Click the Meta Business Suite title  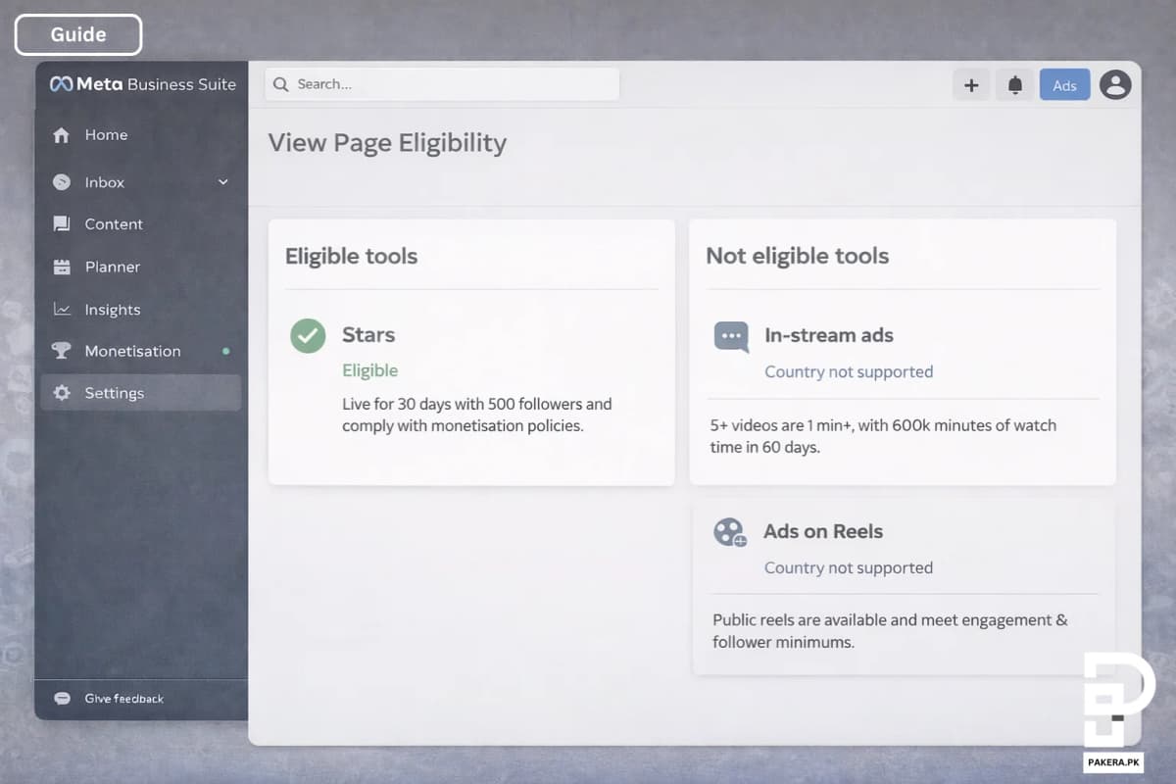[156, 84]
